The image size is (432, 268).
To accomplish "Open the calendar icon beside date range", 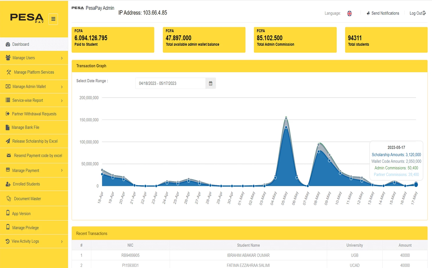I will 210,83.
